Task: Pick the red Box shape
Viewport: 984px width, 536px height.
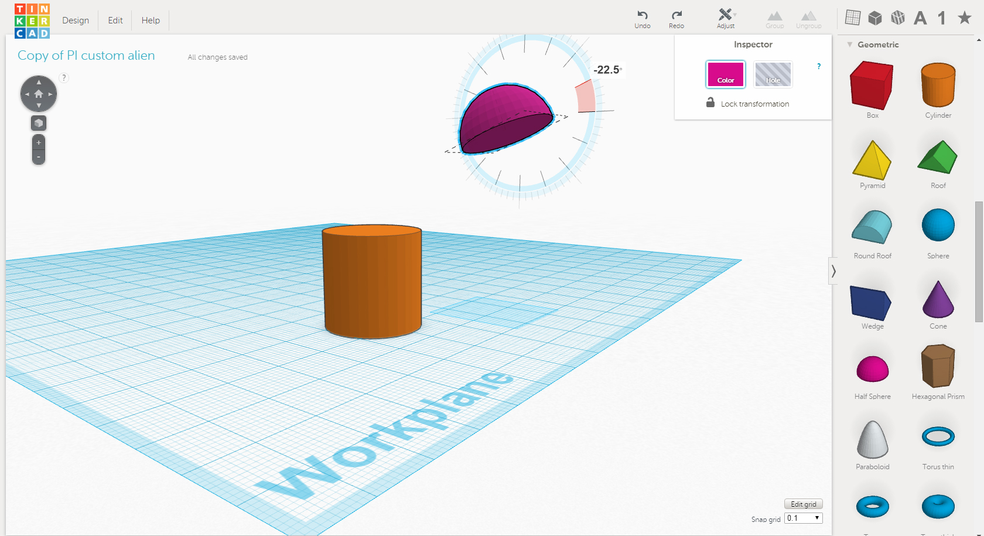Action: coord(872,86)
